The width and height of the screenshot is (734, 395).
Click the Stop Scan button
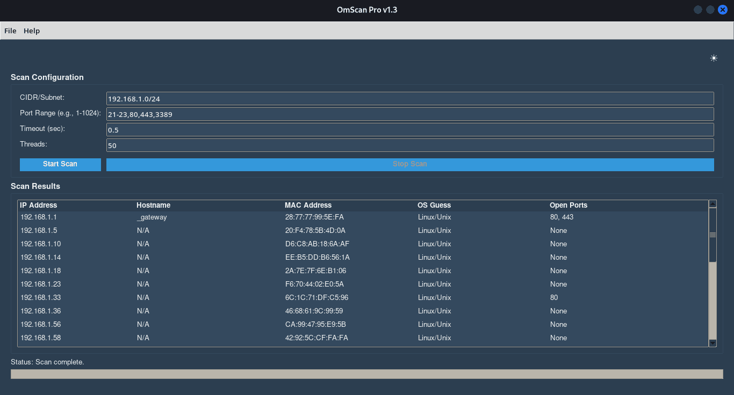pyautogui.click(x=410, y=164)
